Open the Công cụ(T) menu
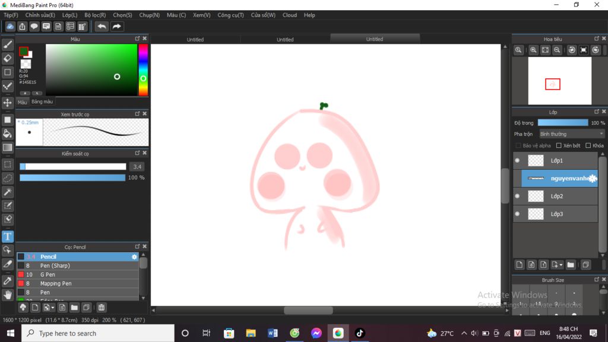608x342 pixels. [230, 15]
